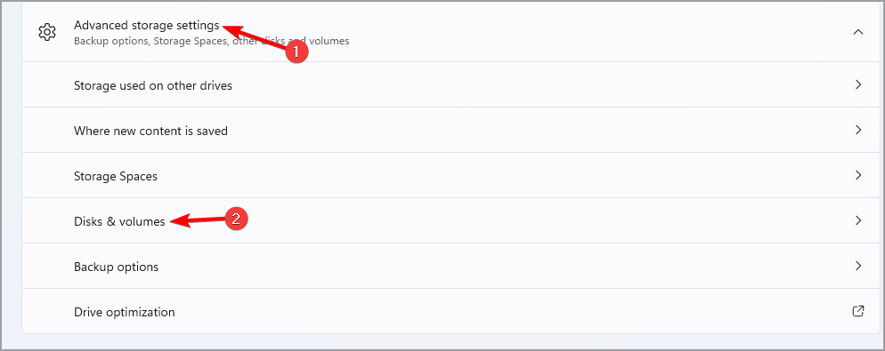This screenshot has height=351, width=885.
Task: Click the chevron for Storage used on other drives
Action: click(x=858, y=85)
